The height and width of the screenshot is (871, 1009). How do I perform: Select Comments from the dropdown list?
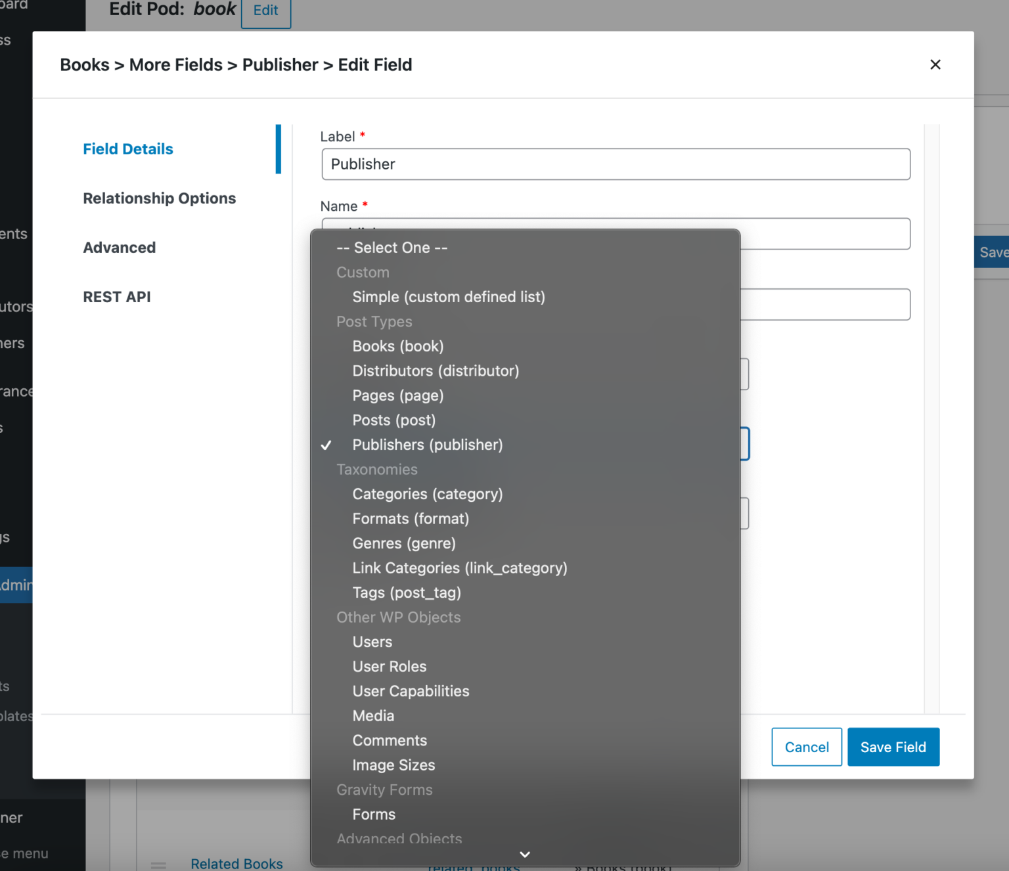(390, 740)
